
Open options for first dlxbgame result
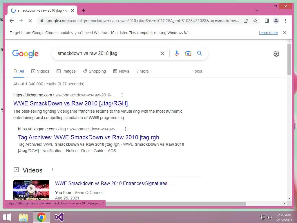tap(122, 95)
